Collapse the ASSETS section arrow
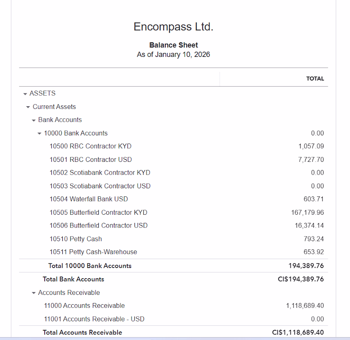This screenshot has width=350, height=340. (x=25, y=94)
